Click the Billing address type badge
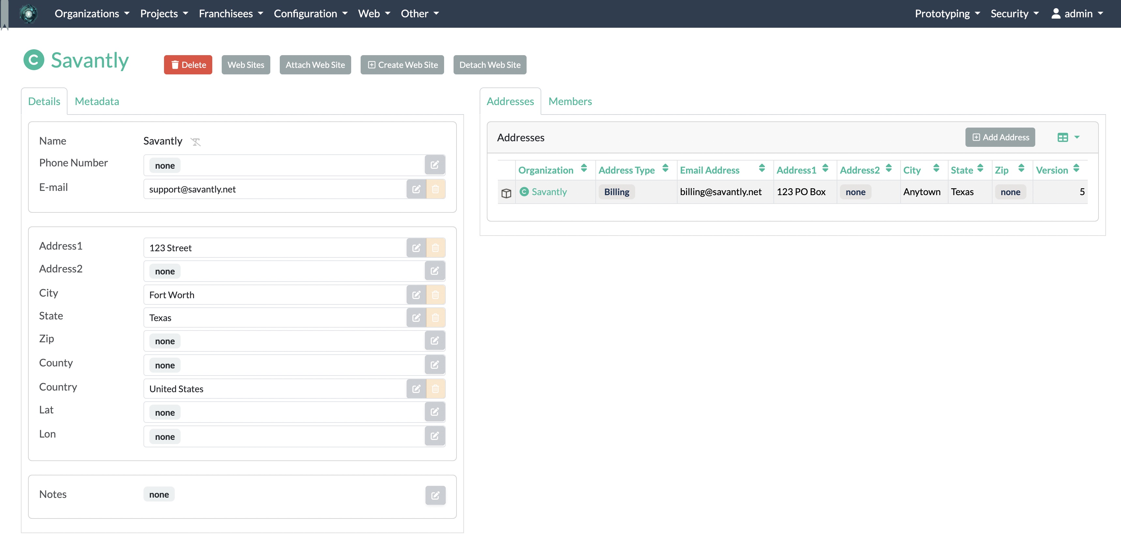 pos(617,192)
